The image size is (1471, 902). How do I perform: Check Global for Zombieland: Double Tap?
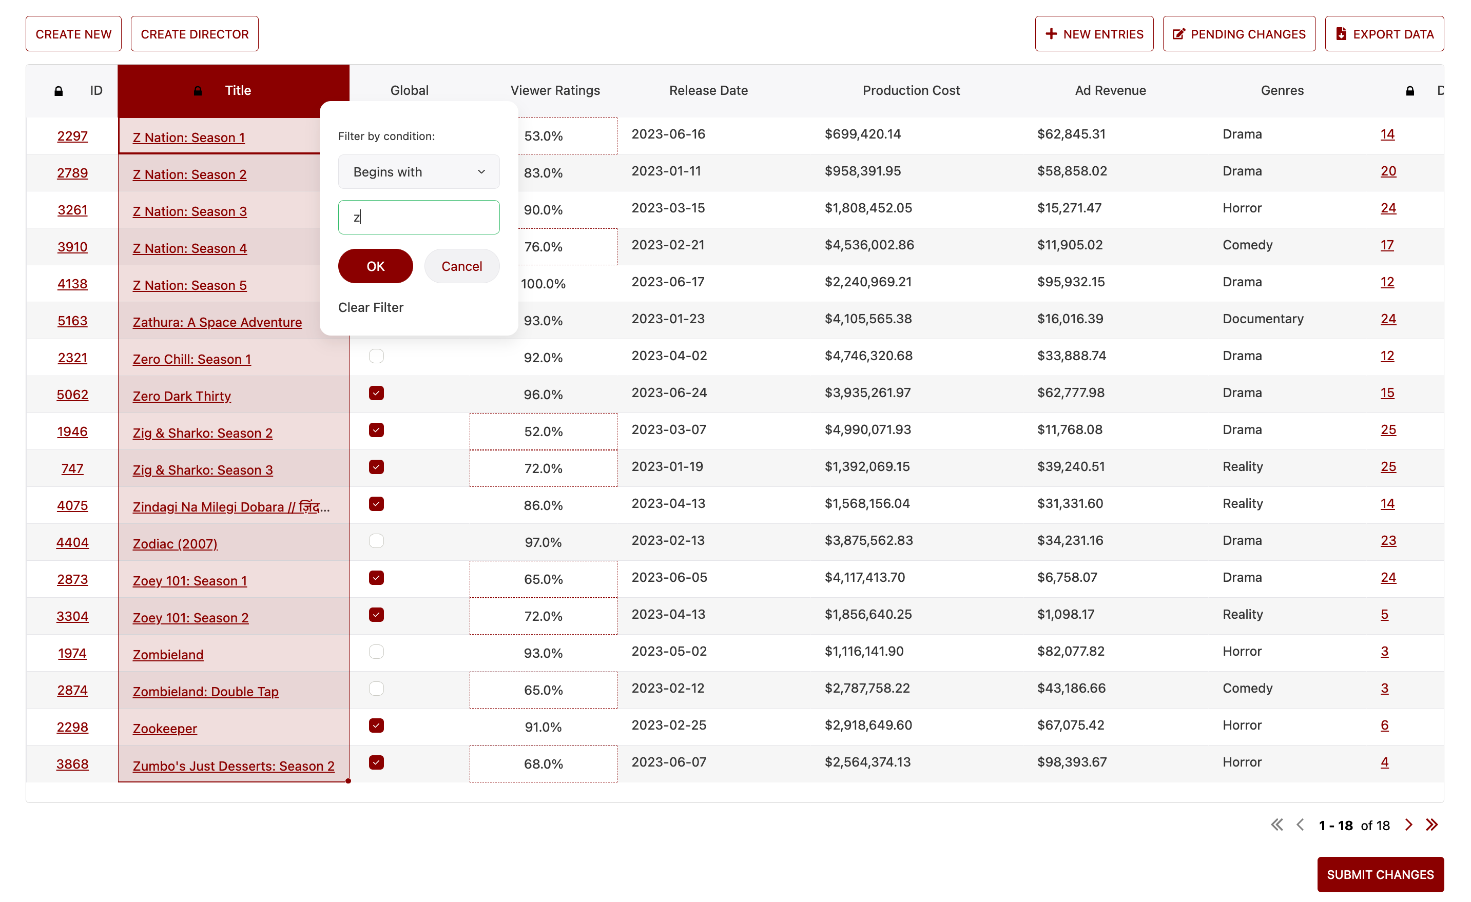pos(376,688)
